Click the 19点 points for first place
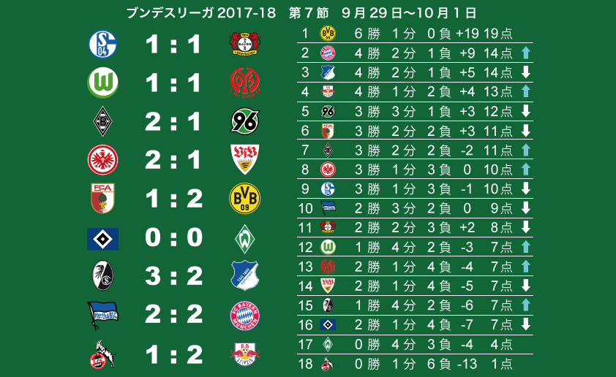The width and height of the screenshot is (616, 377). coord(497,34)
